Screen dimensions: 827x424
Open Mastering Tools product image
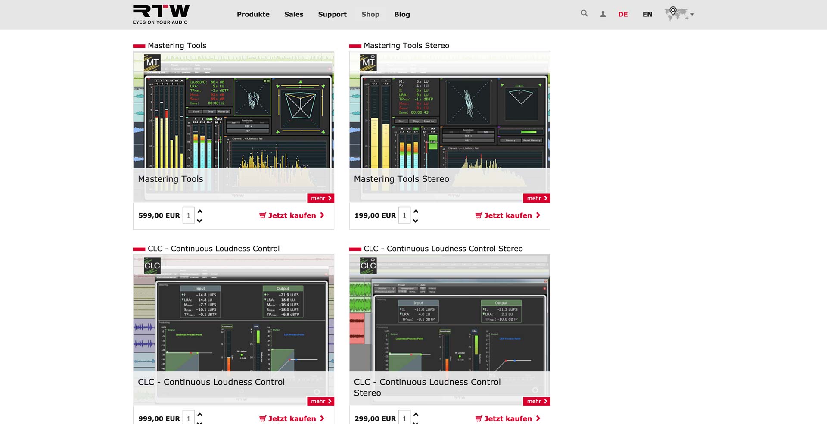[233, 127]
